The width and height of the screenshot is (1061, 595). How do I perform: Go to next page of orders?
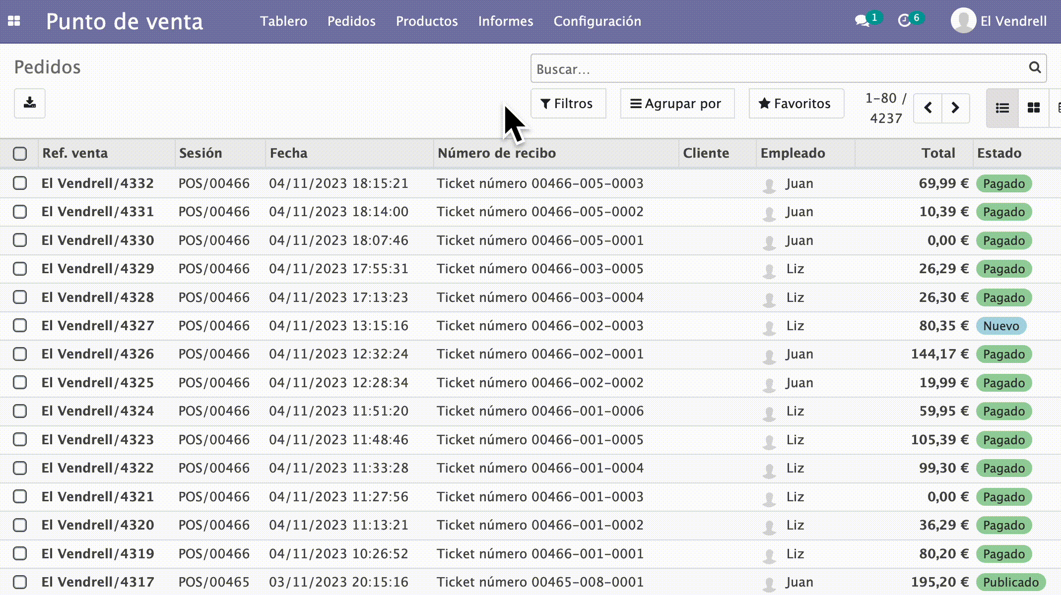(955, 108)
